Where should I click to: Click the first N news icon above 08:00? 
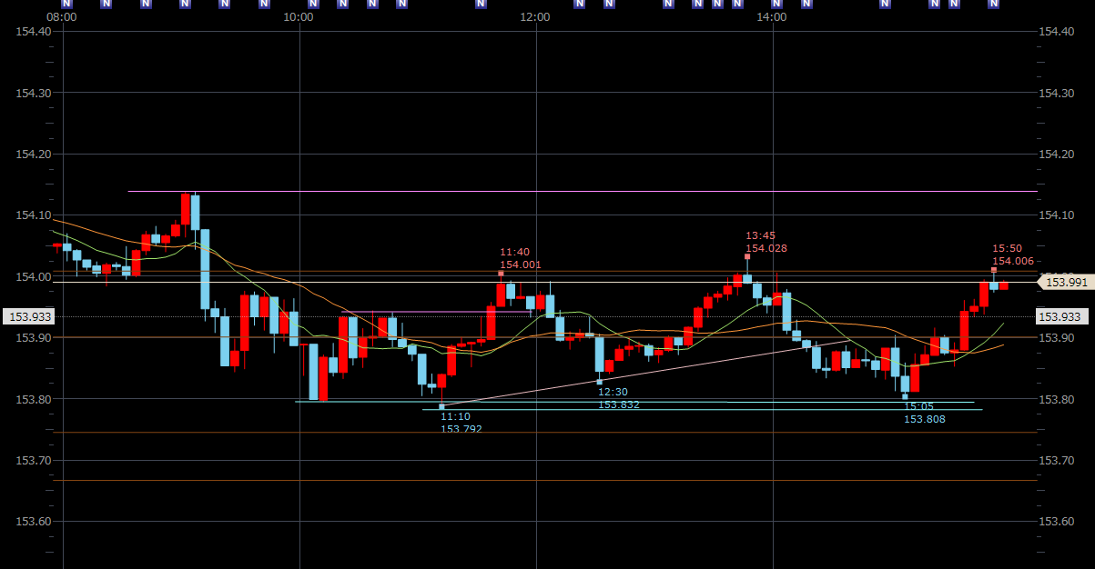[66, 4]
